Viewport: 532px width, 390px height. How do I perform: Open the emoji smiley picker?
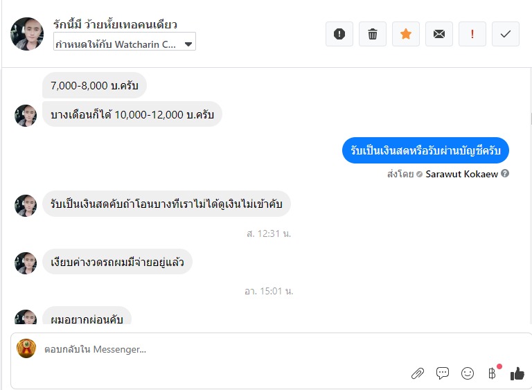[x=468, y=373]
